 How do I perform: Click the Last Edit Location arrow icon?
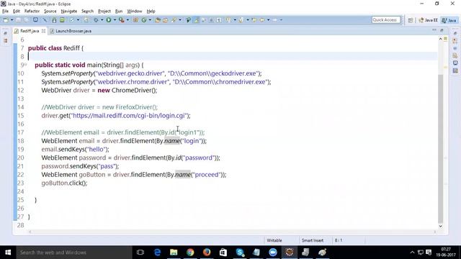pos(254,20)
